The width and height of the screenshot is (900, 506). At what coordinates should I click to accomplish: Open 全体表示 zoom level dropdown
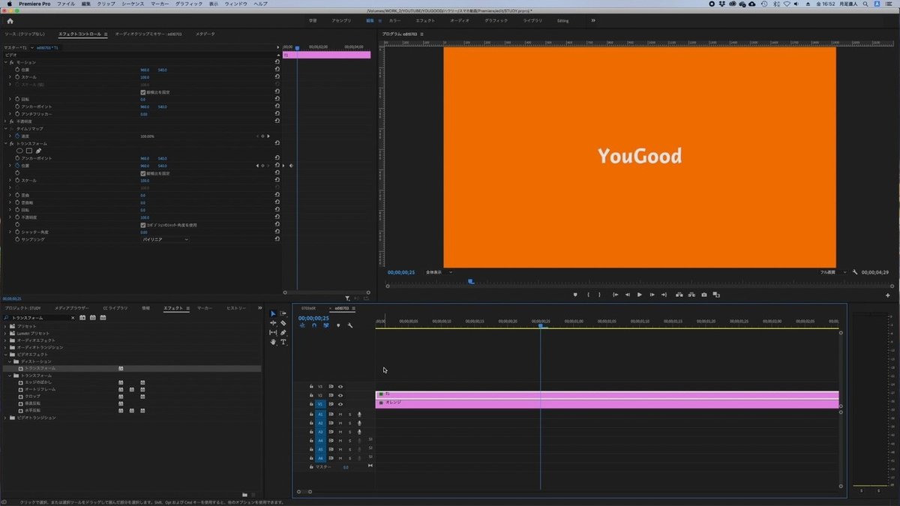[x=439, y=272]
